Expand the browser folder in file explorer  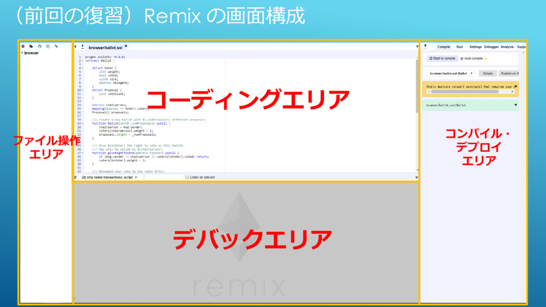tap(22, 53)
